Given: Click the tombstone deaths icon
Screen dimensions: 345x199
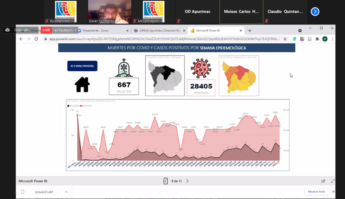Looking at the screenshot, I should [x=124, y=67].
